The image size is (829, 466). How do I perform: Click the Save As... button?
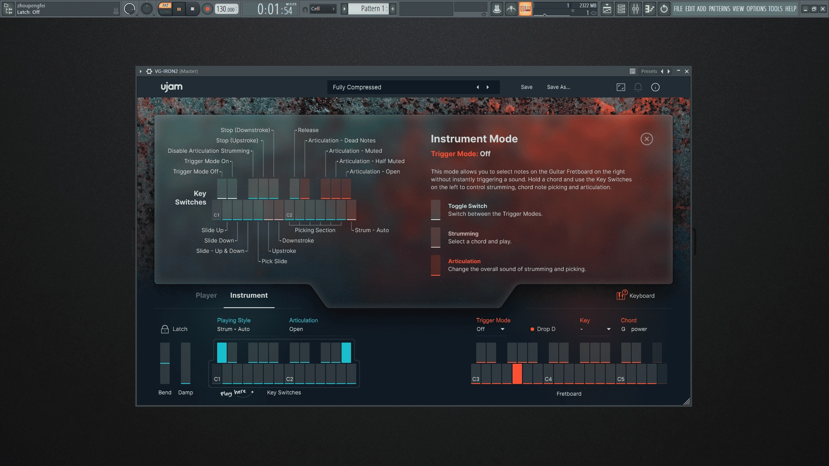(x=558, y=87)
